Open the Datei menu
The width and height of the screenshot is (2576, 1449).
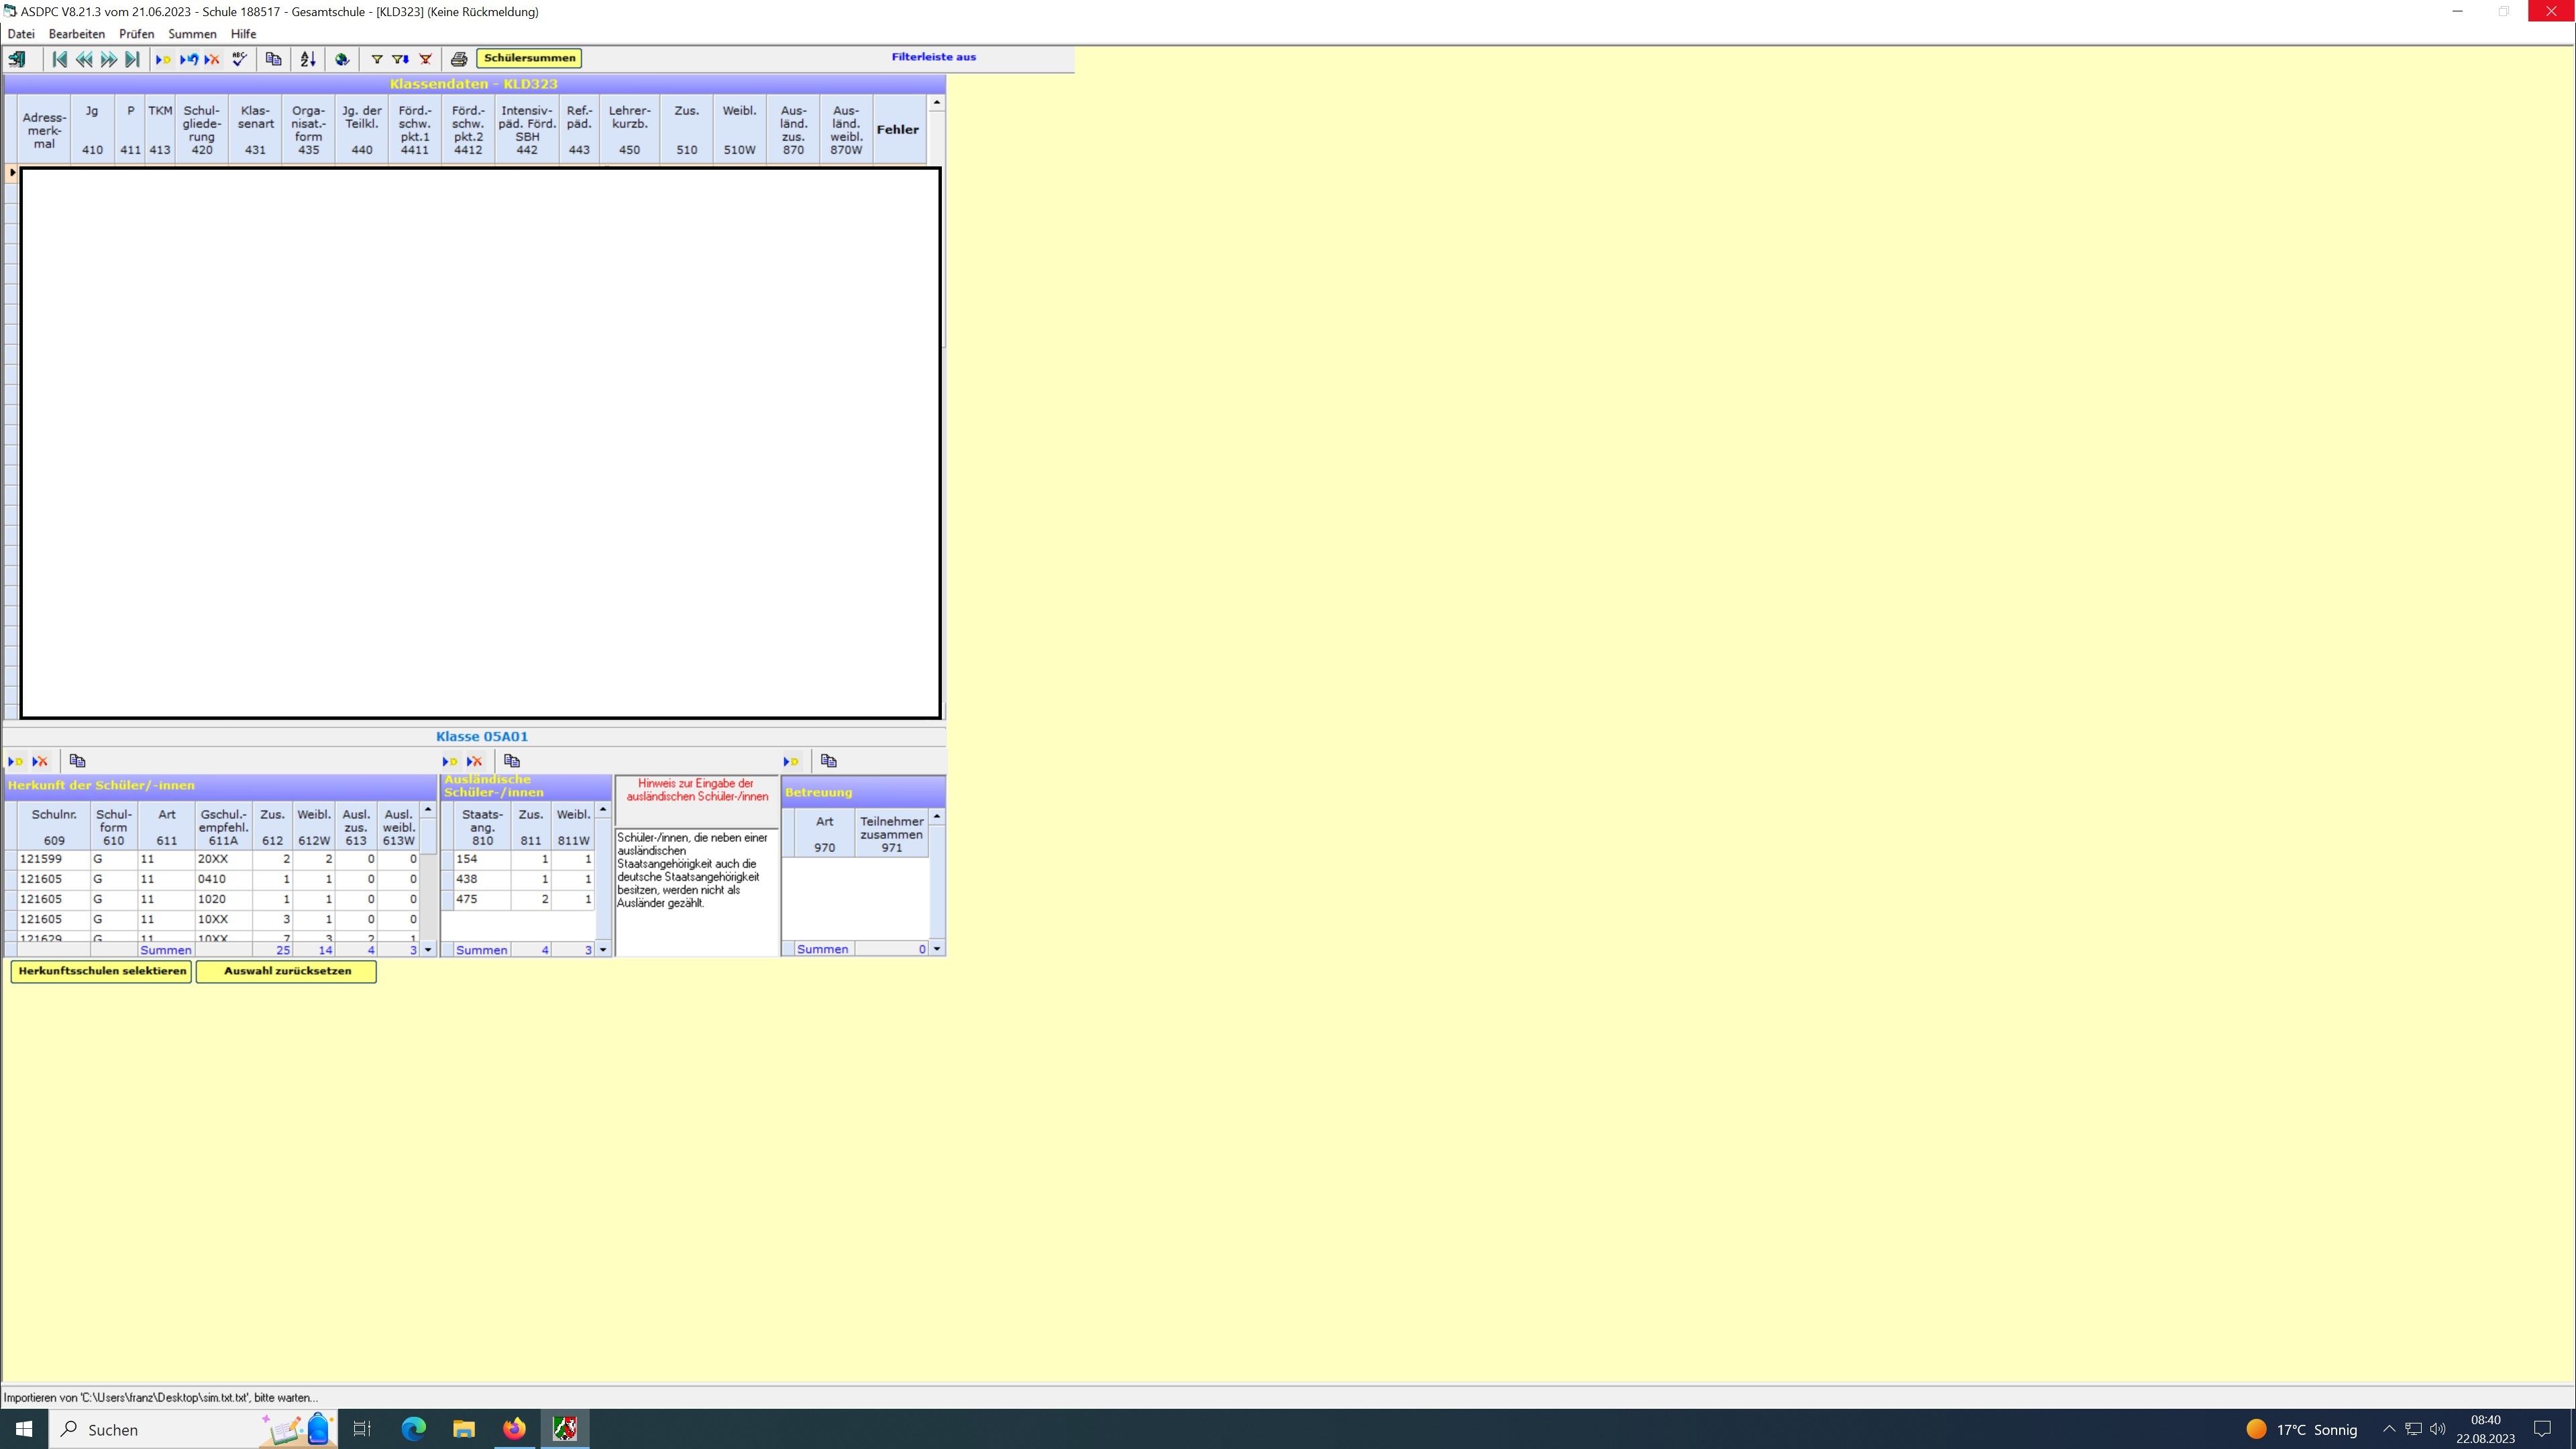[21, 34]
